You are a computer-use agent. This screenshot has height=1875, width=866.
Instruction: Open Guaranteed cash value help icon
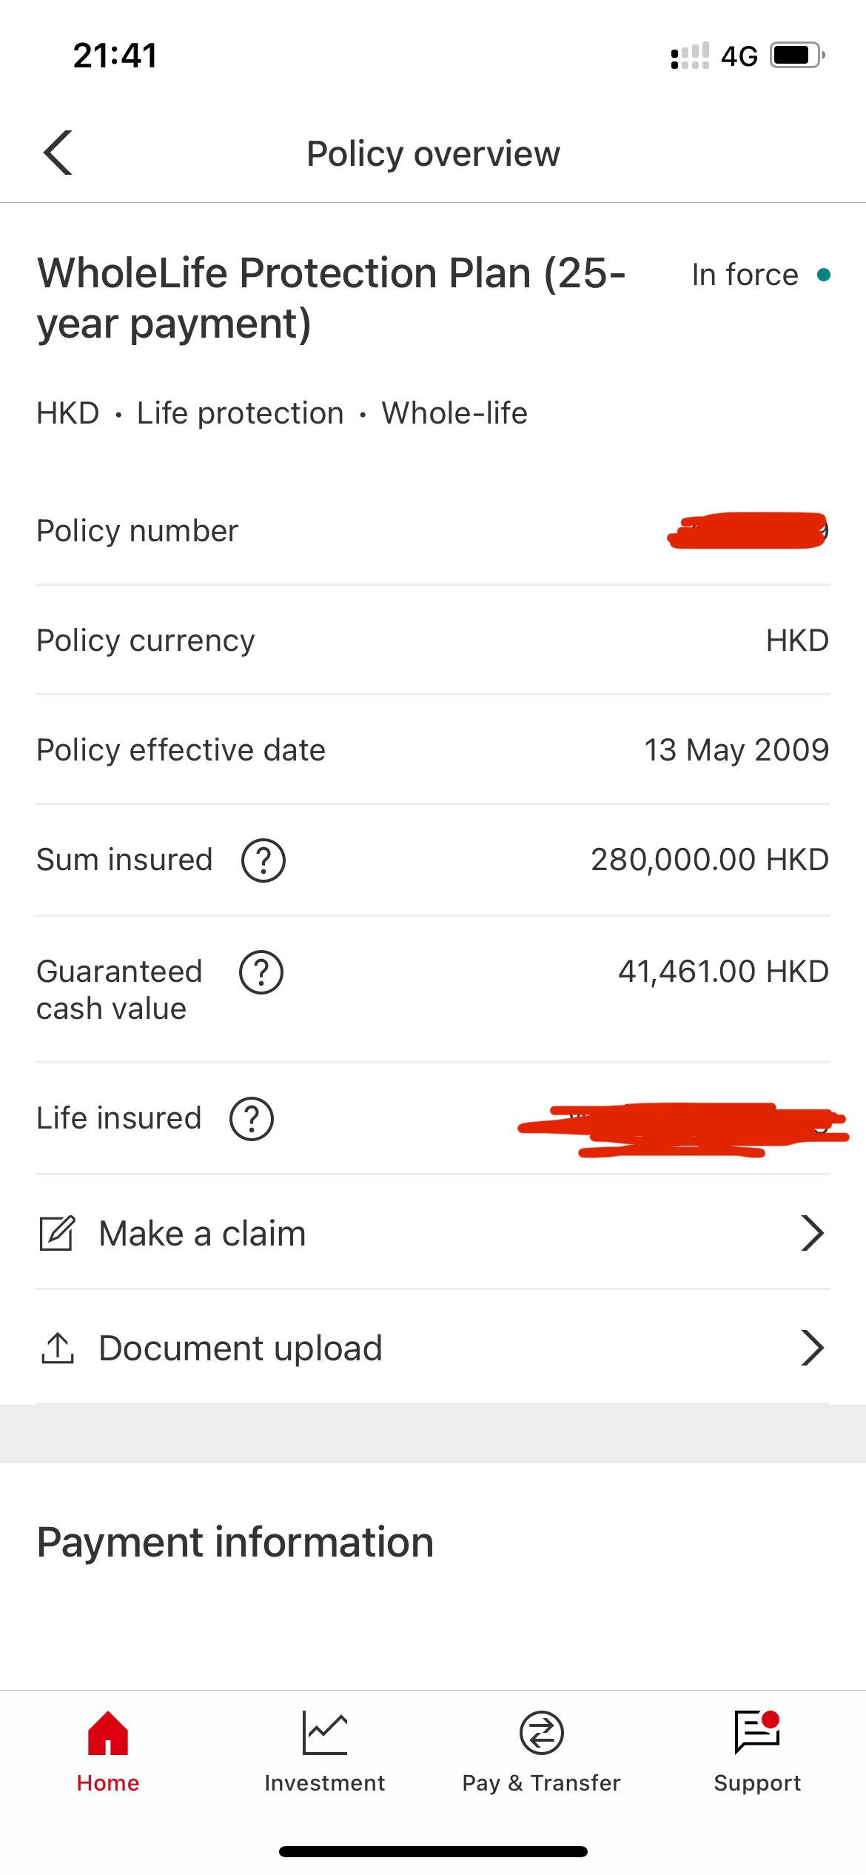tap(261, 972)
